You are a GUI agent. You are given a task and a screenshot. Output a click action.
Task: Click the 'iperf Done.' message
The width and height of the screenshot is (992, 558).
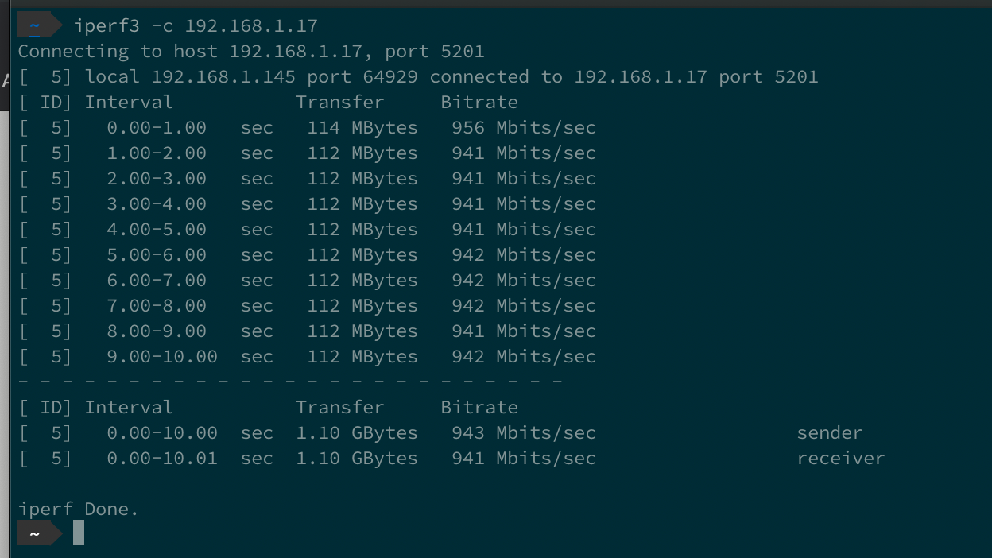(79, 510)
